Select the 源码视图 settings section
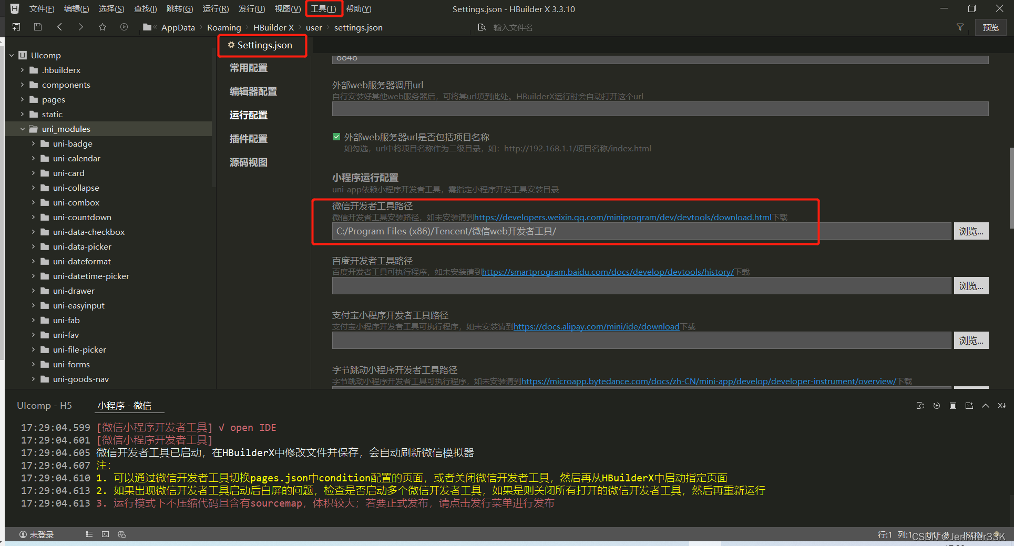Screen dimensions: 1014x546 coord(249,162)
